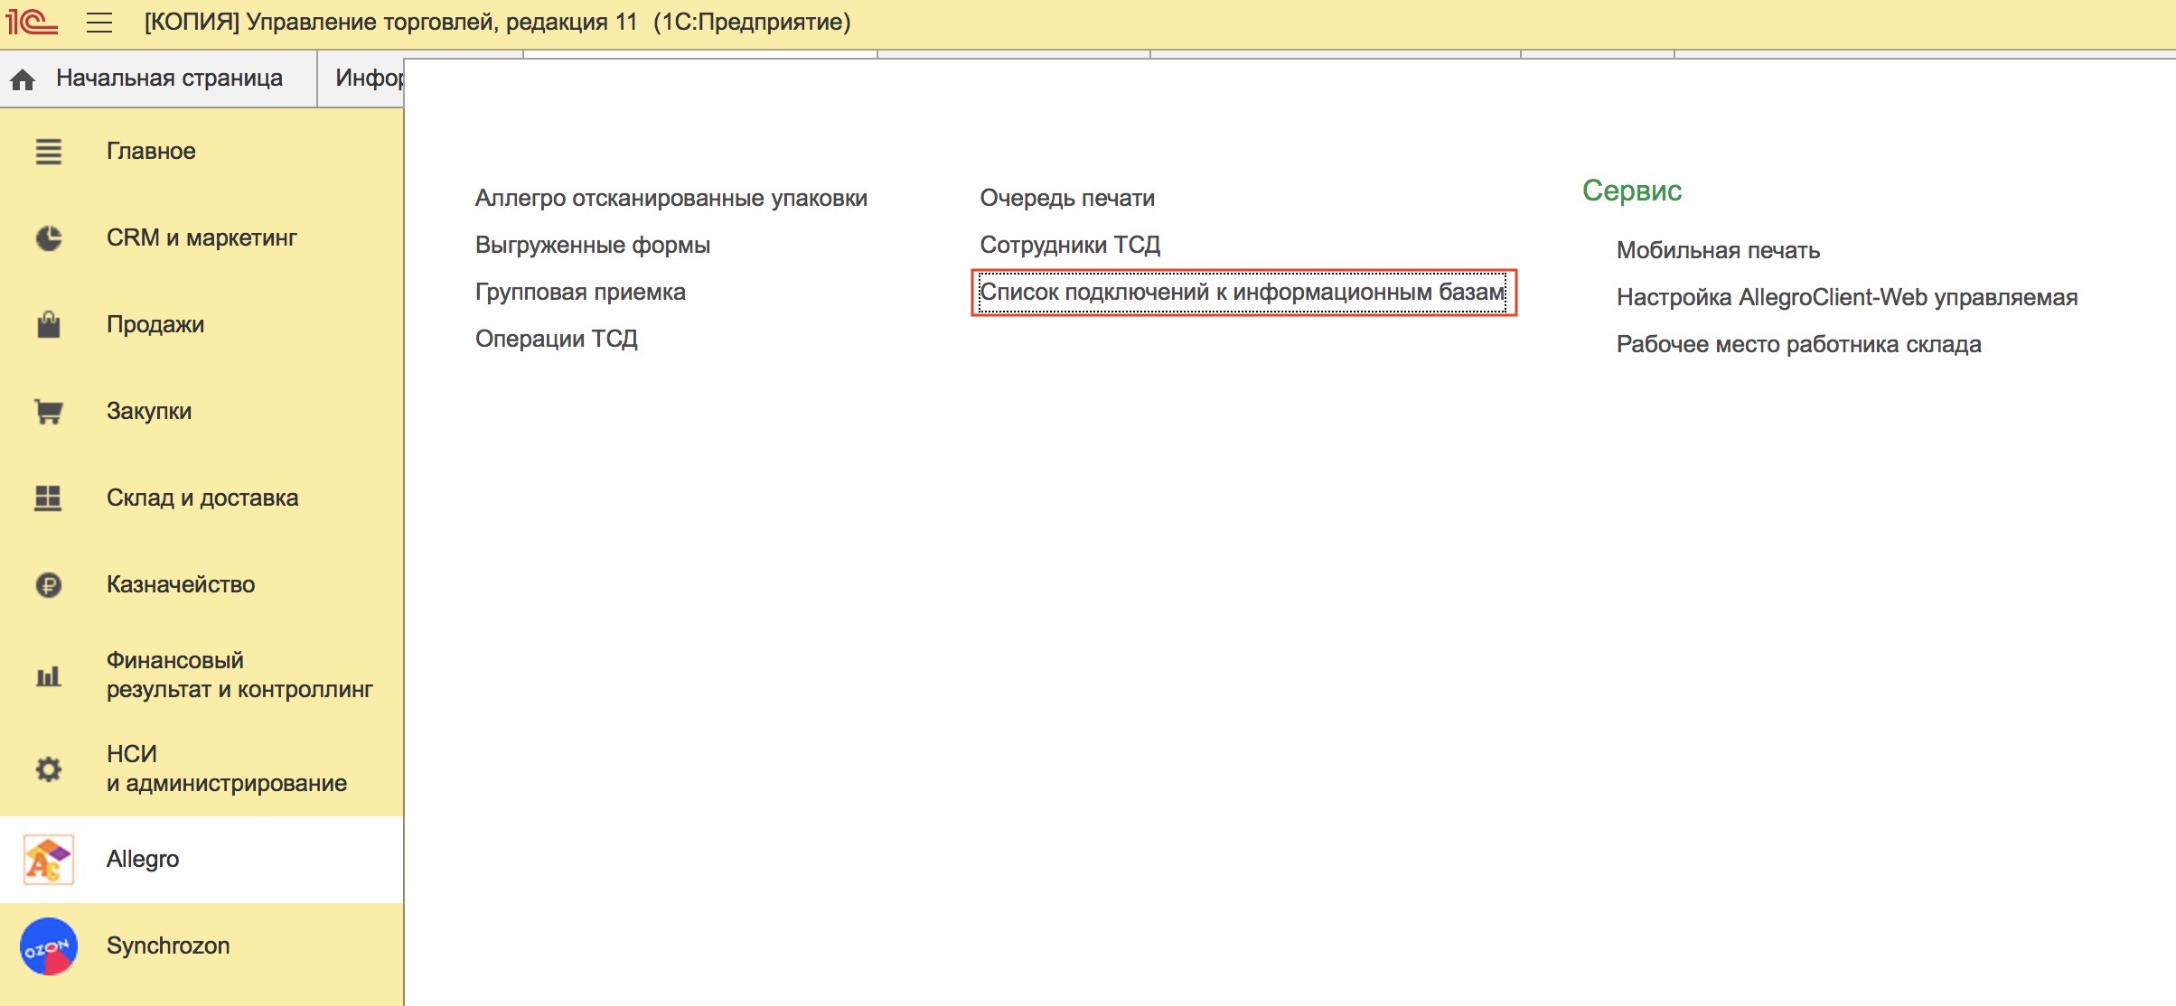Image resolution: width=2176 pixels, height=1006 pixels.
Task: Click the 1C logo icon
Action: pos(32,22)
